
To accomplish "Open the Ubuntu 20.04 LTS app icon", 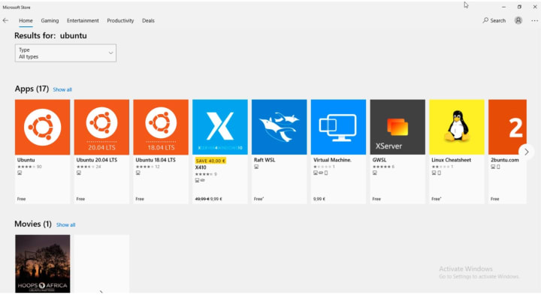I will click(x=101, y=127).
